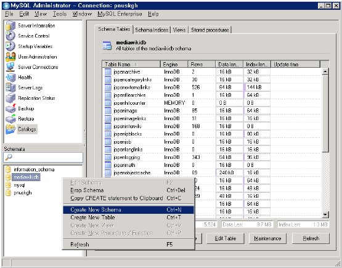Switch to the Views tab

click(x=179, y=30)
